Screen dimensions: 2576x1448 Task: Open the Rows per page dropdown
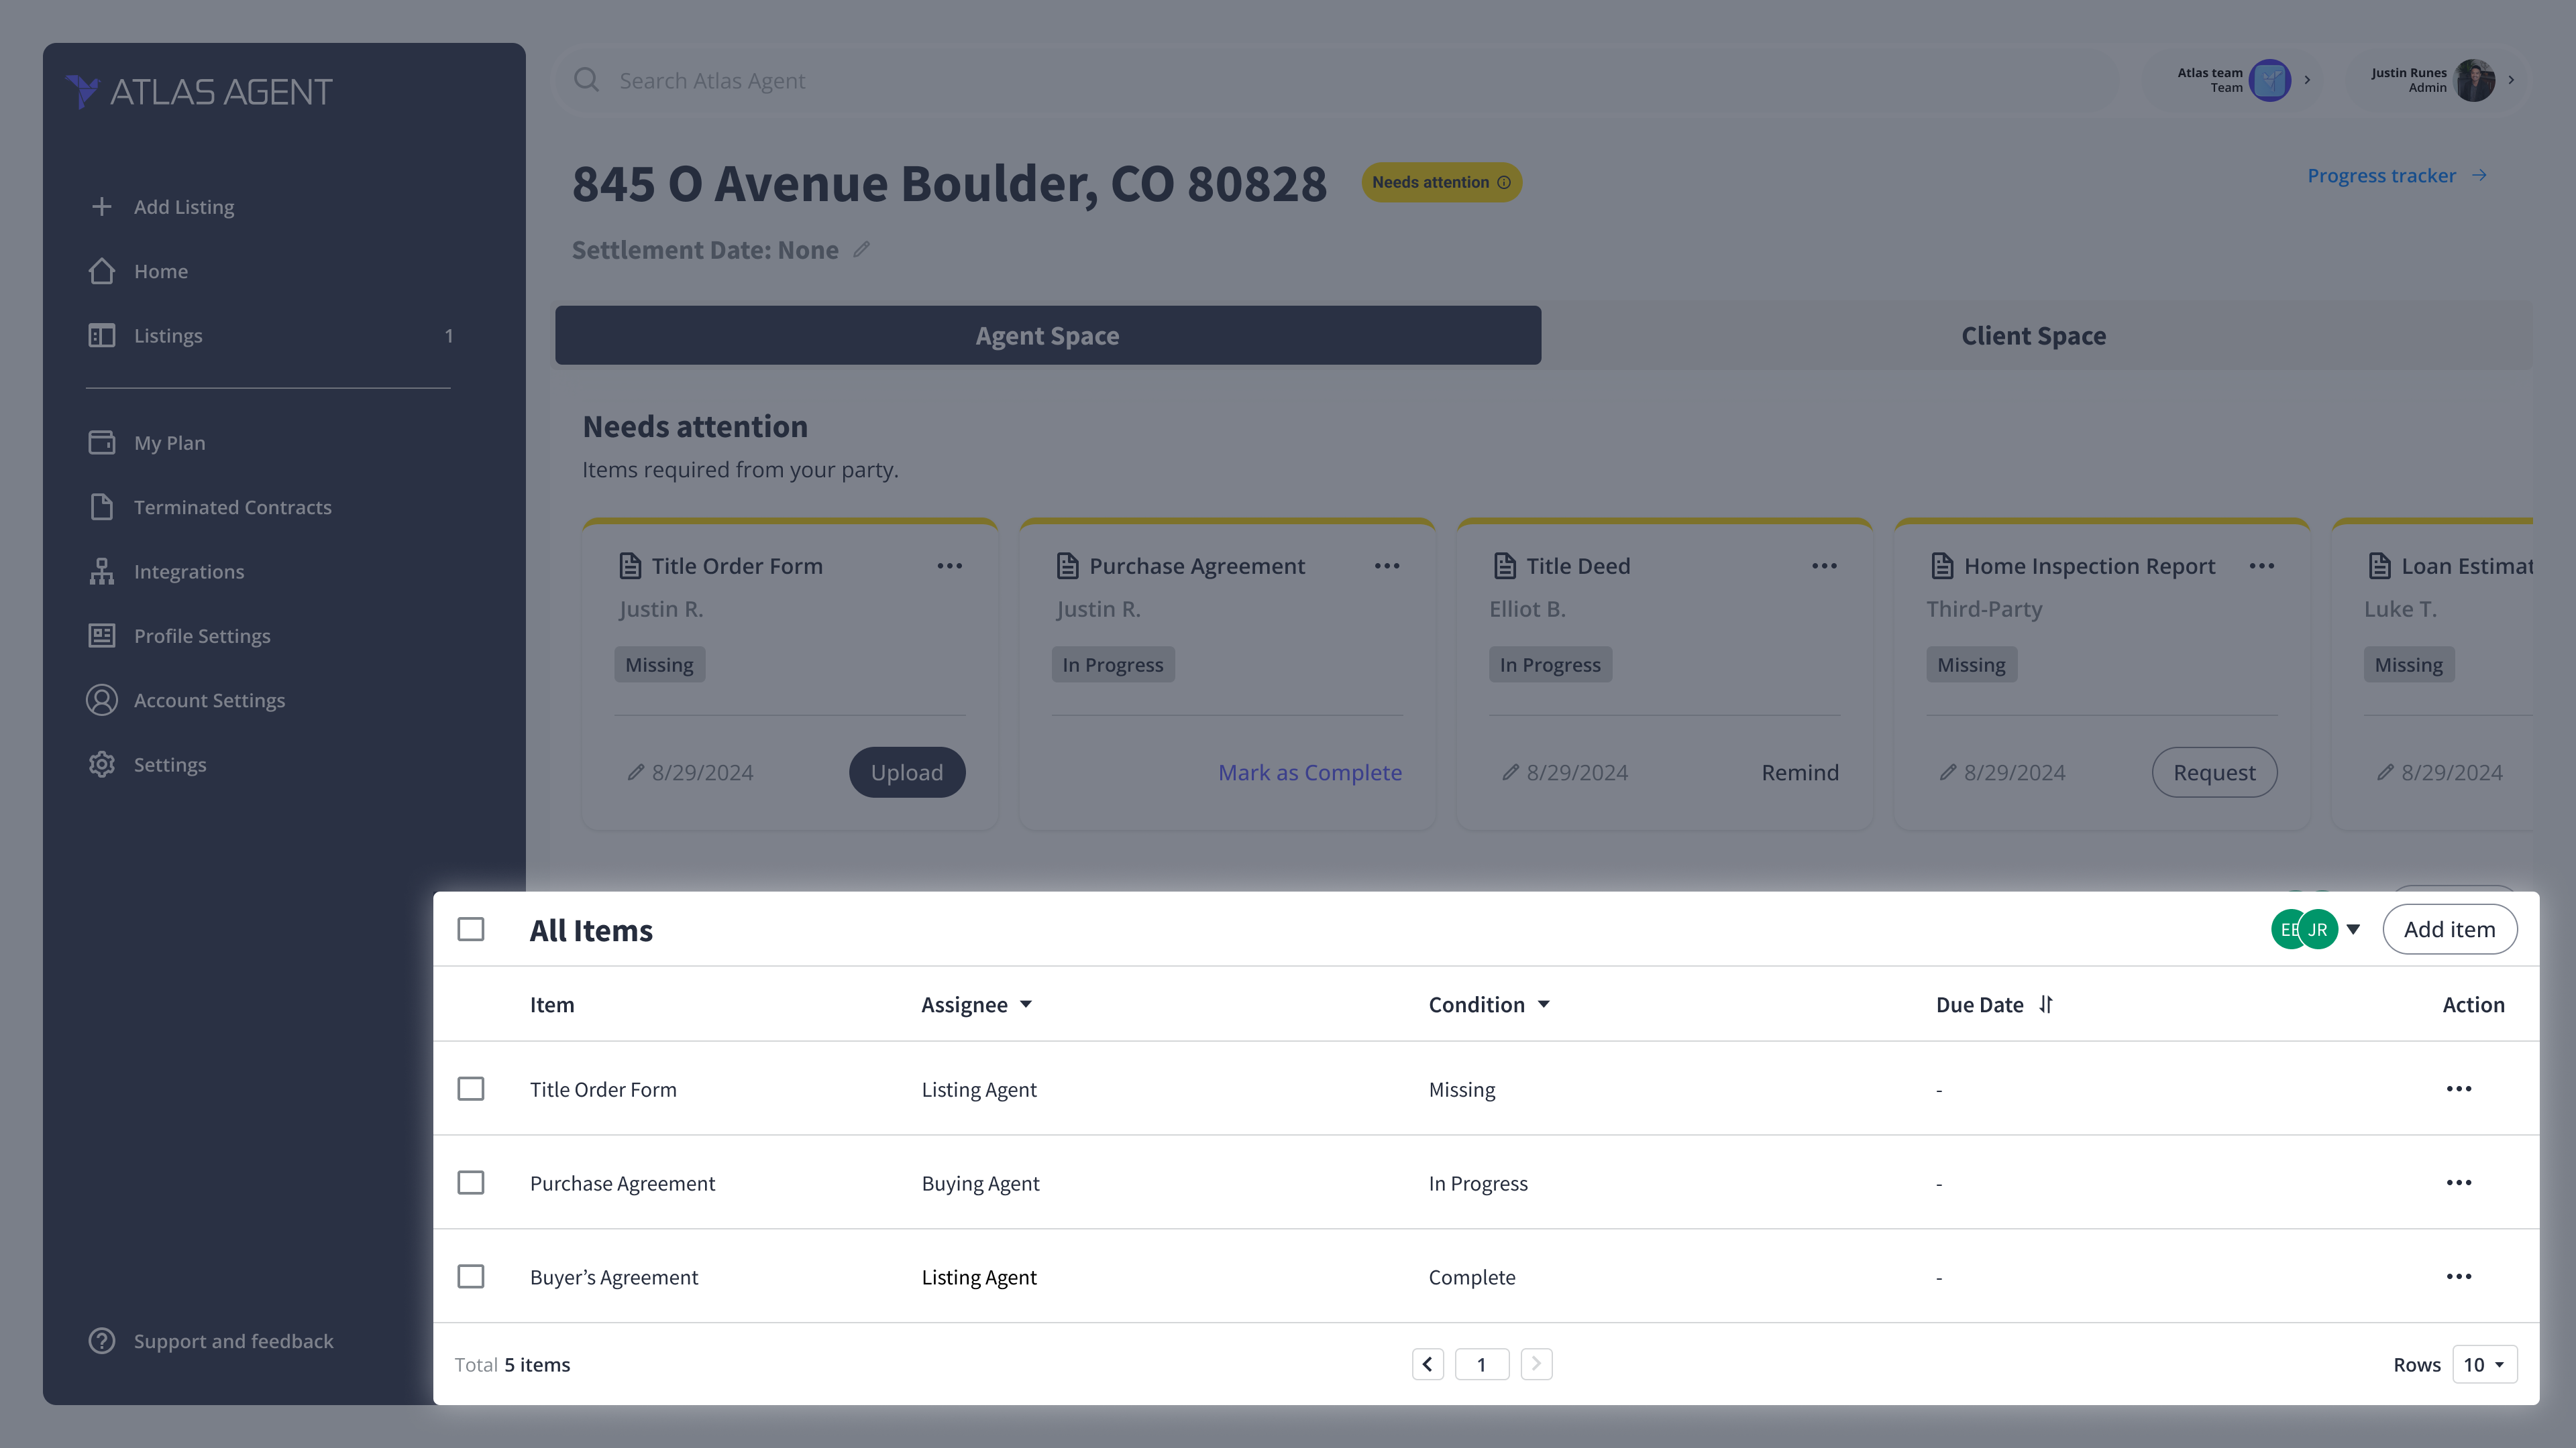pos(2484,1365)
